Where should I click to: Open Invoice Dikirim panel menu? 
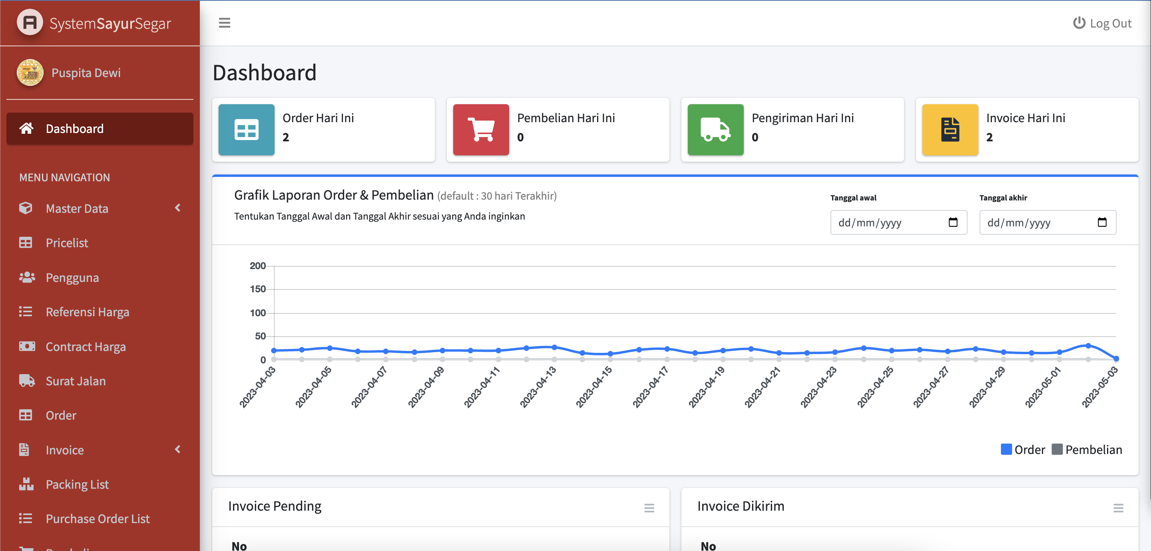pos(1118,508)
